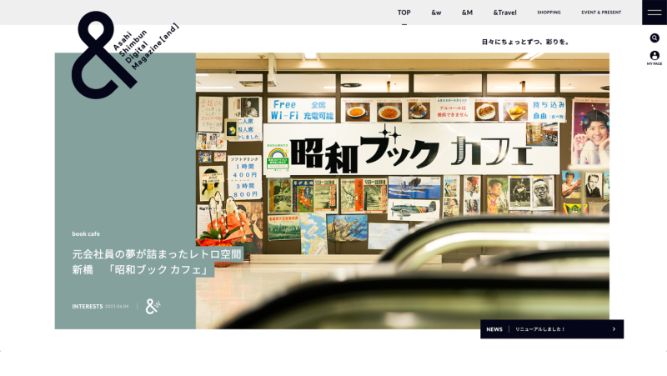Click the book cafe tag
Screen dimensions: 667x376
(86, 233)
